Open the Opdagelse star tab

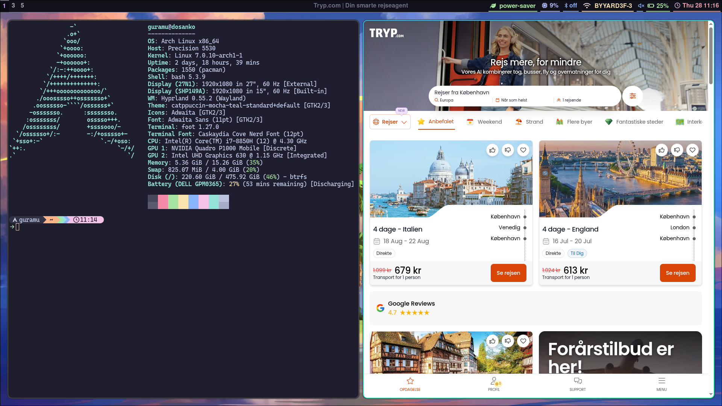pos(410,384)
